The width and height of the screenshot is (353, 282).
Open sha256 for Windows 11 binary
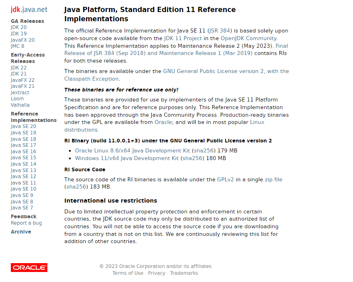193,158
